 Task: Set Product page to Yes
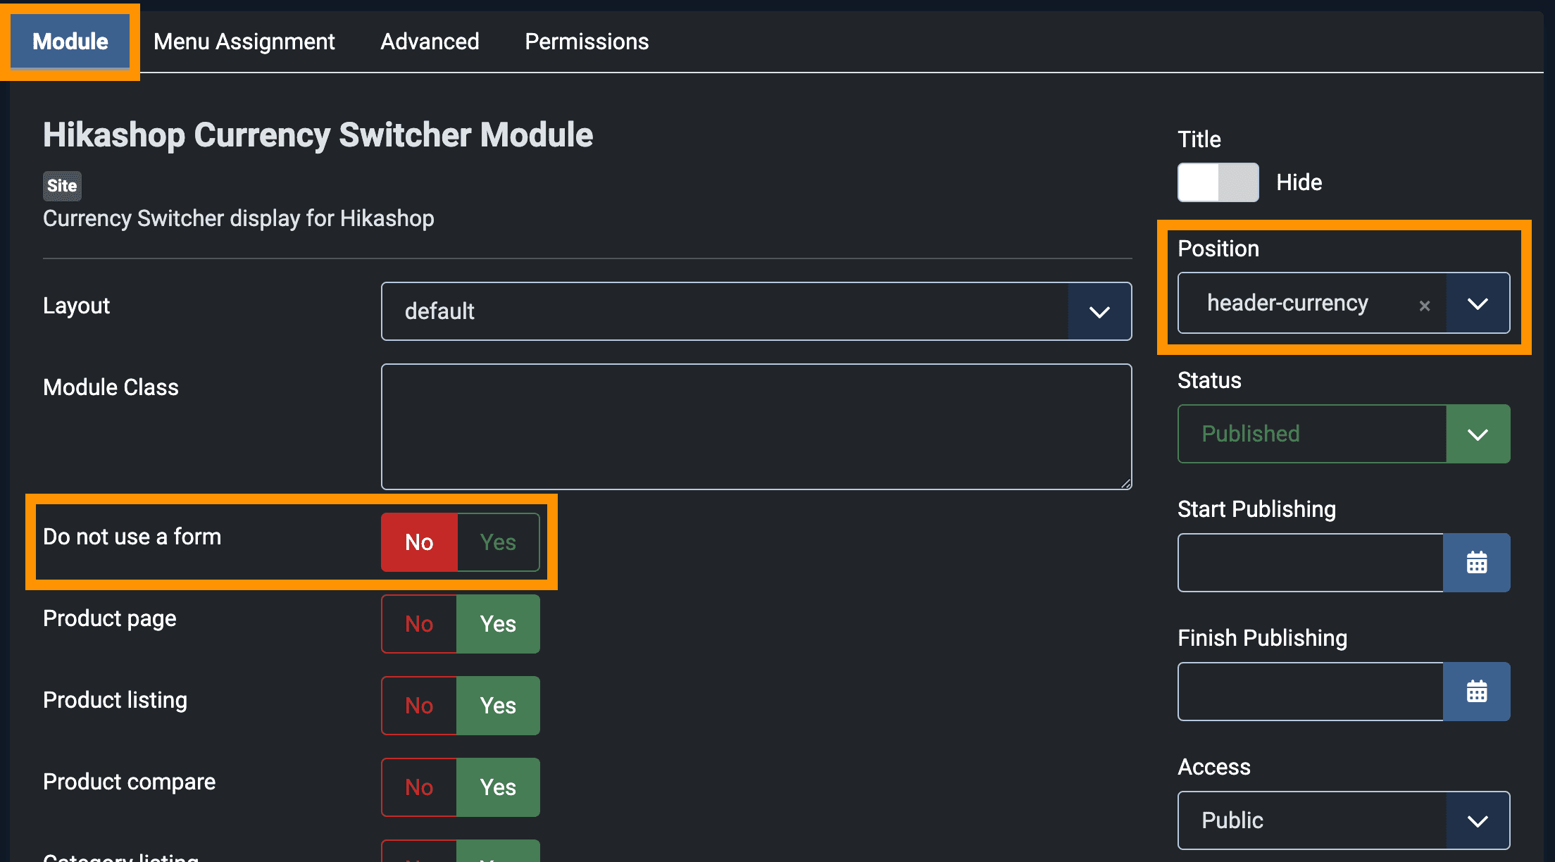(499, 624)
